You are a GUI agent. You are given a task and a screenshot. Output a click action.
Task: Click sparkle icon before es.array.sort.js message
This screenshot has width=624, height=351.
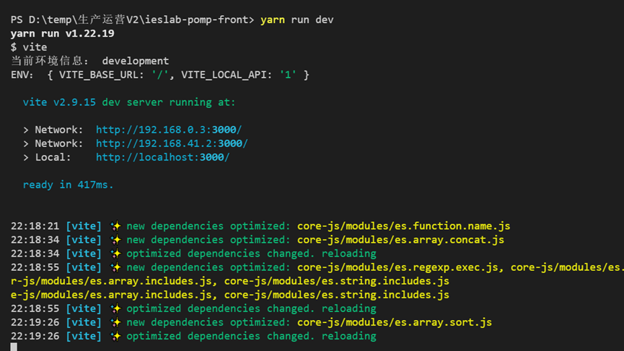pyautogui.click(x=115, y=322)
